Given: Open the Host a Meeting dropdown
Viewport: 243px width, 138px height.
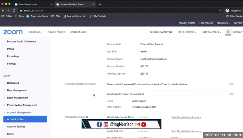Looking at the screenshot, I should pos(211,32).
